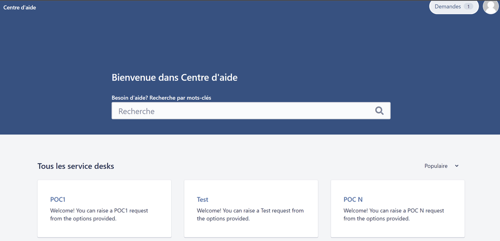Select the POC N card description text

pyautogui.click(x=394, y=214)
